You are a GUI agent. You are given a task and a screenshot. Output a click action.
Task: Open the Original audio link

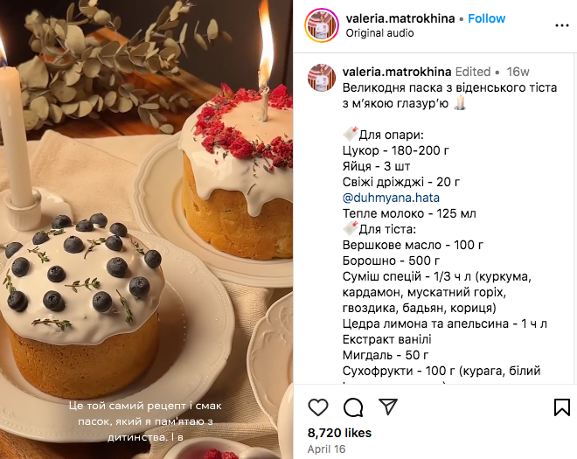click(379, 33)
